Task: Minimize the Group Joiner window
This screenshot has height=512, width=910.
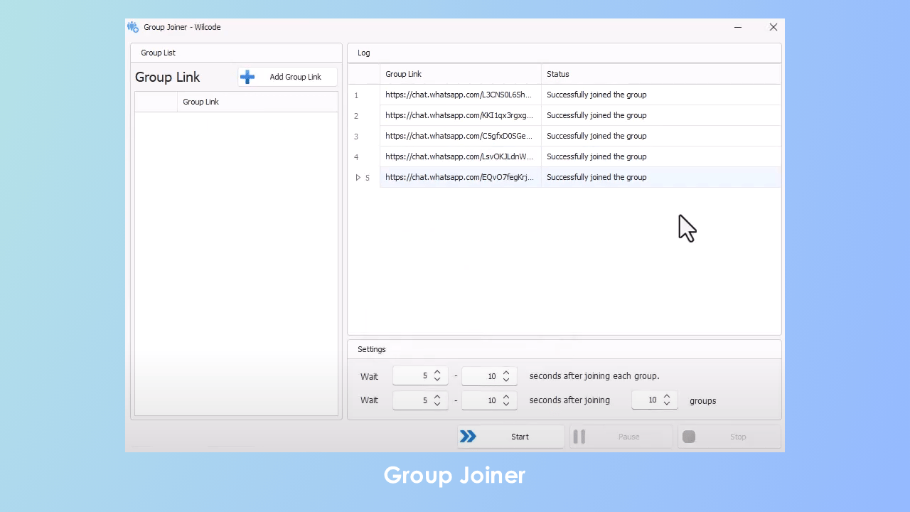Action: point(738,27)
